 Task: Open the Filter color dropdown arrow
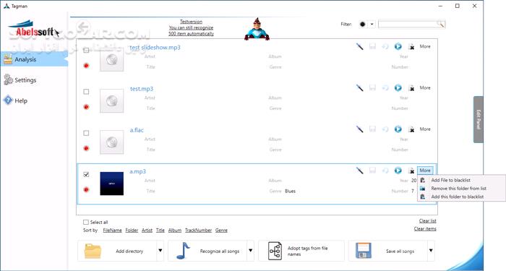pos(372,24)
